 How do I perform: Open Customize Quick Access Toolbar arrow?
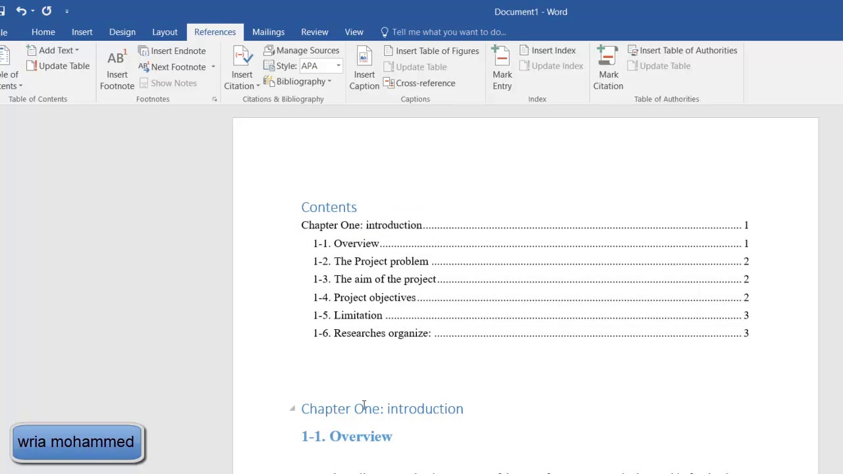click(x=67, y=11)
